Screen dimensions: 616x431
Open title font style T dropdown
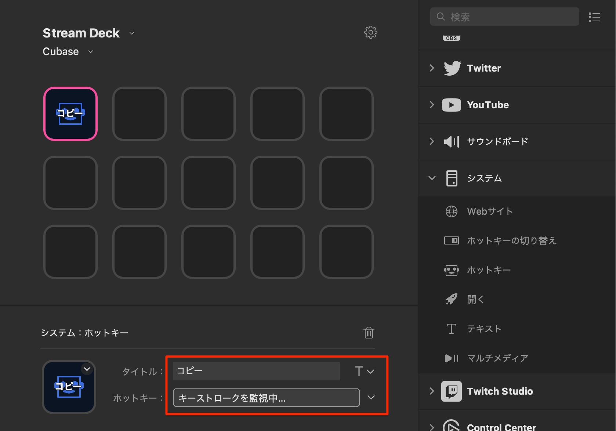(365, 371)
